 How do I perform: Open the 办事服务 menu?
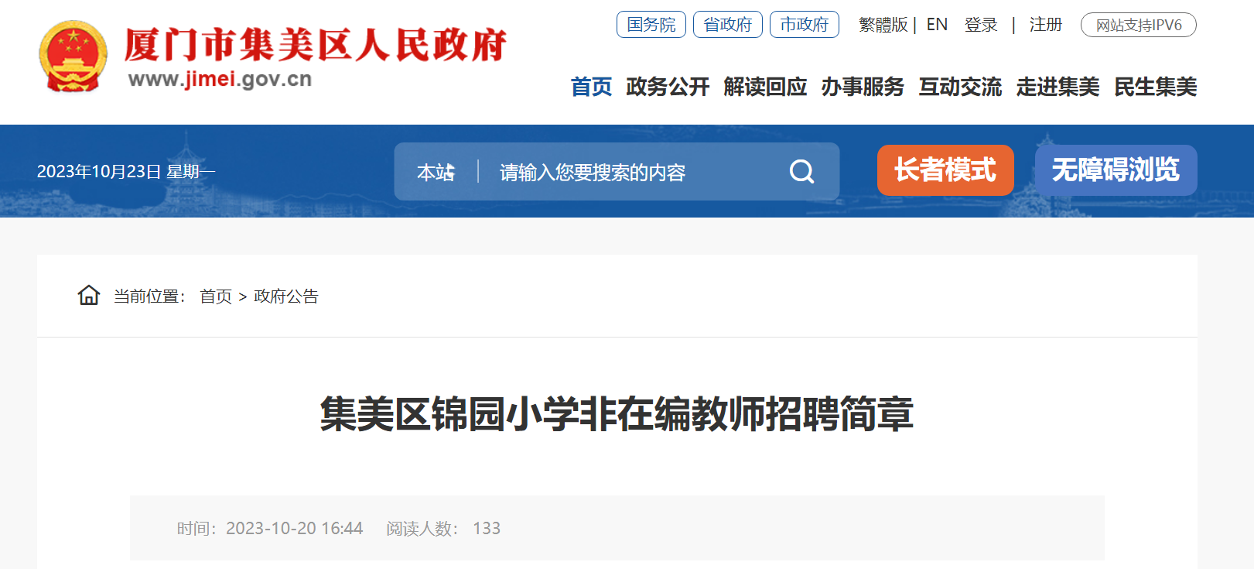tap(863, 87)
